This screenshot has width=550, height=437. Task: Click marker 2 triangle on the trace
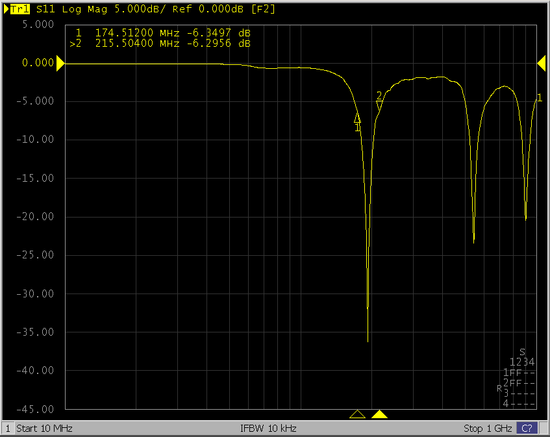pos(379,104)
